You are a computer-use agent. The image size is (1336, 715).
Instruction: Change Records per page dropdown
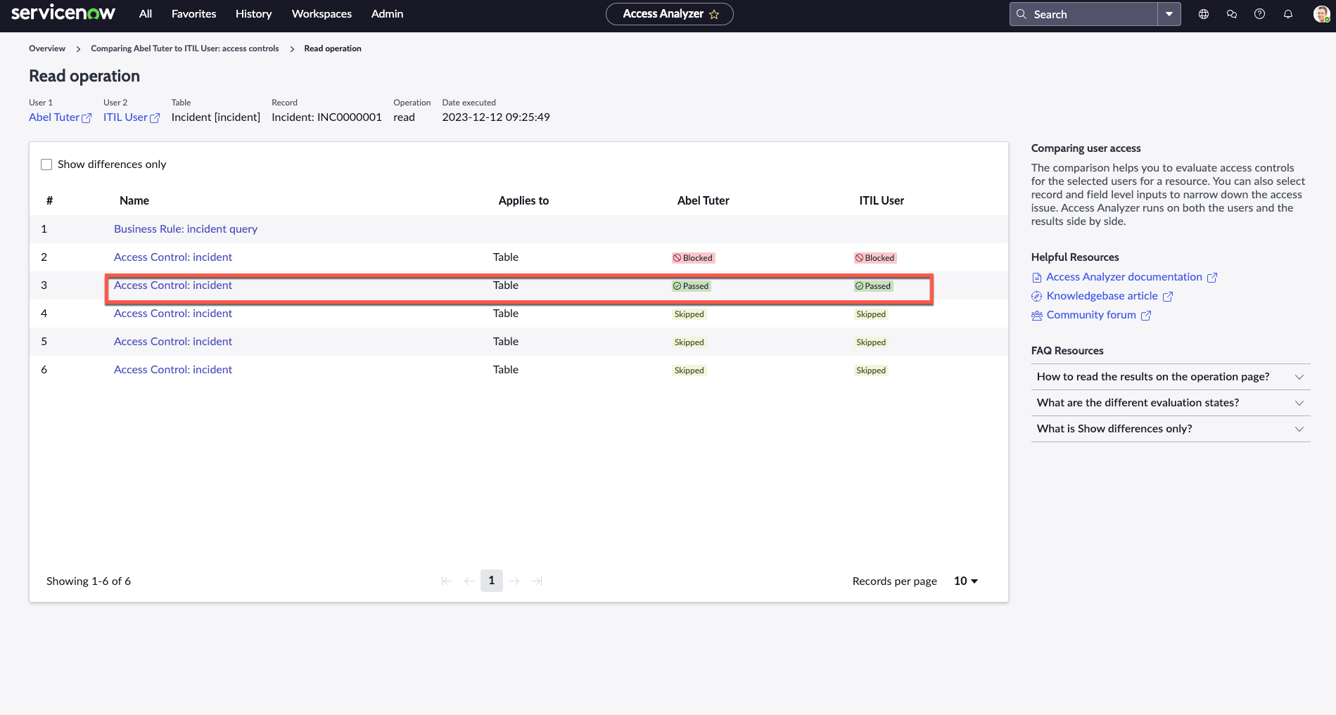(966, 581)
